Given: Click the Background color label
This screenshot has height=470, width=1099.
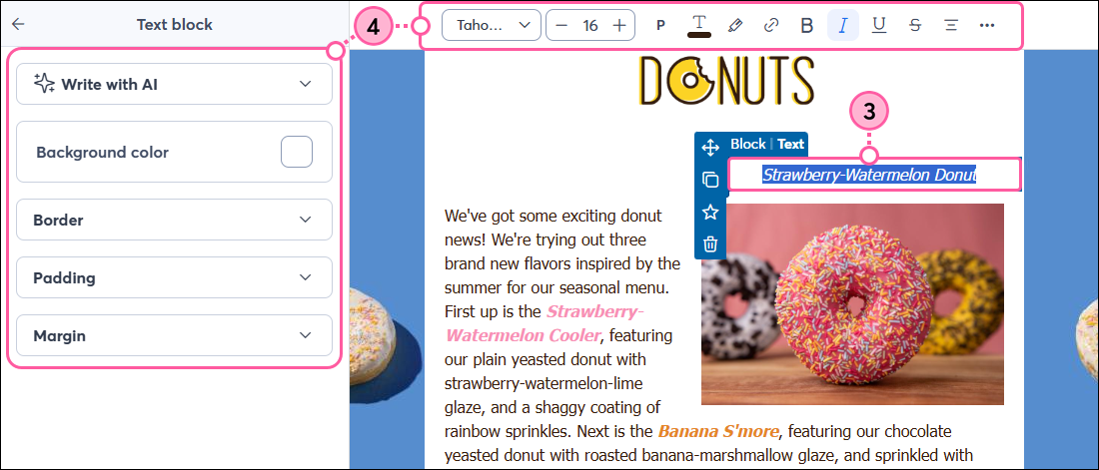Looking at the screenshot, I should pyautogui.click(x=102, y=152).
